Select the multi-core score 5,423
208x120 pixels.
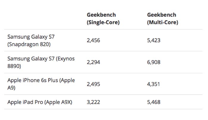coord(154,40)
